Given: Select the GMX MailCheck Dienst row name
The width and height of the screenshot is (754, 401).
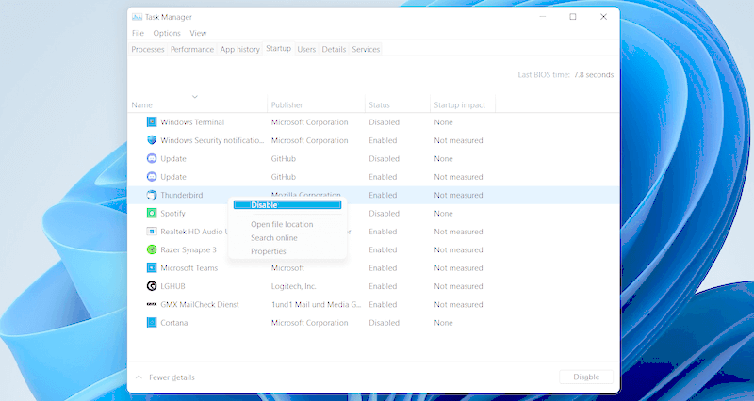Looking at the screenshot, I should tap(200, 304).
